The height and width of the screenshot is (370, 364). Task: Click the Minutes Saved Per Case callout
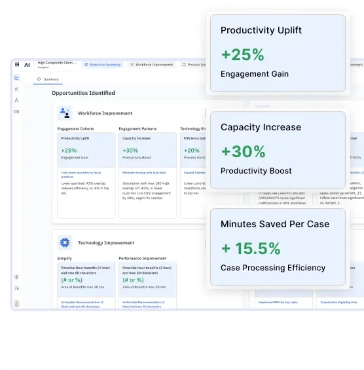coord(278,247)
